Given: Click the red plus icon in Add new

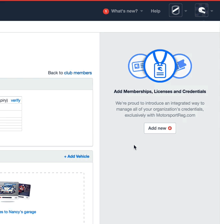Looking at the screenshot, I should coord(170,128).
